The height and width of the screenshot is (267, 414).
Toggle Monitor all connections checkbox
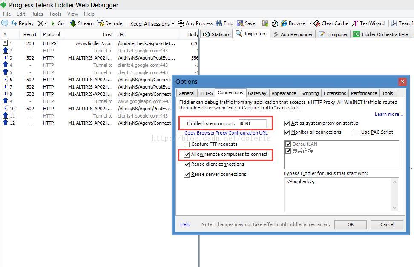tap(287, 132)
